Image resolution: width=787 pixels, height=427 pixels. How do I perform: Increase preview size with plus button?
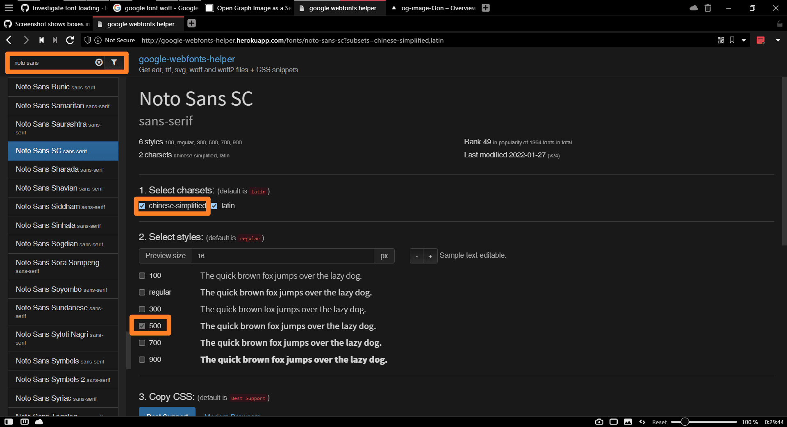[430, 256]
